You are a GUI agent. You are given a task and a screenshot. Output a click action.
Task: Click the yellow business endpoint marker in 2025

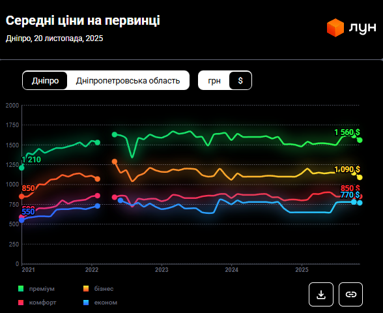[x=360, y=177]
